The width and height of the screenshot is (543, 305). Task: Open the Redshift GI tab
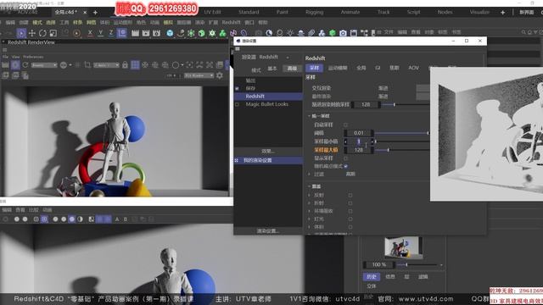[378, 68]
